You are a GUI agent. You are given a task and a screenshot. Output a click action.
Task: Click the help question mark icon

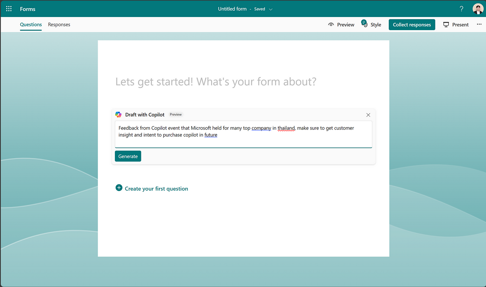pos(461,9)
